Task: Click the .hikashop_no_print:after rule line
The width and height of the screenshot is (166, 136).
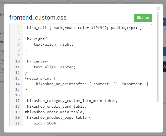Action: [x=91, y=84]
